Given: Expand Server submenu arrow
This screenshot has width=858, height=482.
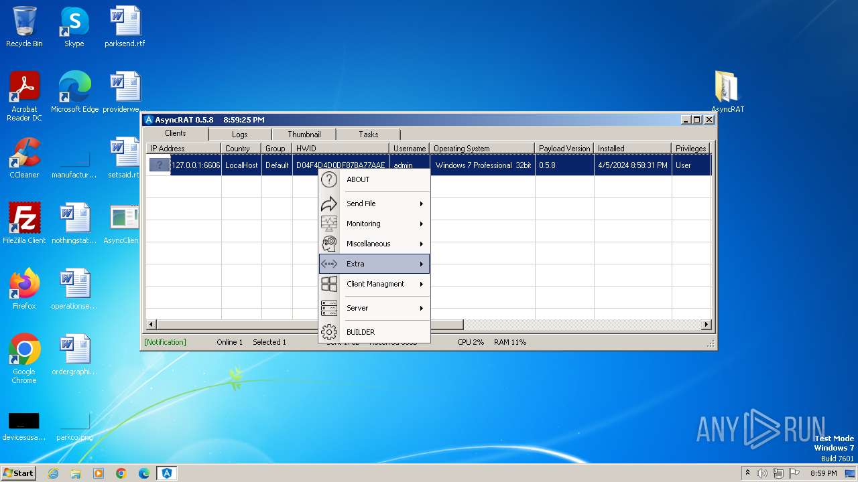Looking at the screenshot, I should tap(422, 308).
